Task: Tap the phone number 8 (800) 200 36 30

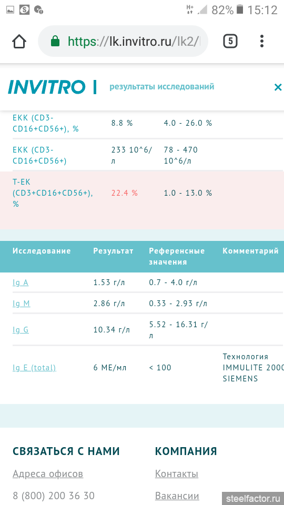Action: (x=54, y=496)
